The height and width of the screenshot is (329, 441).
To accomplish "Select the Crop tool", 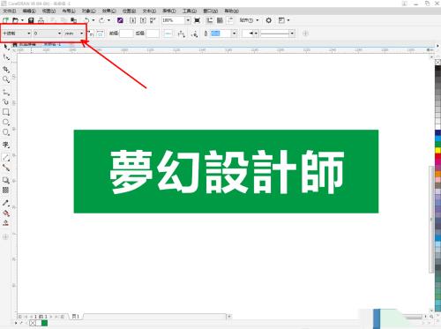I will 6,70.
